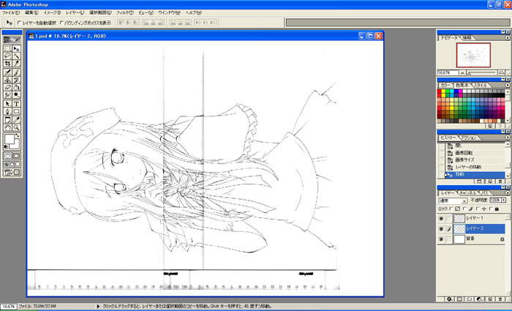
Task: Switch to スタイル tab
Action: [480, 85]
